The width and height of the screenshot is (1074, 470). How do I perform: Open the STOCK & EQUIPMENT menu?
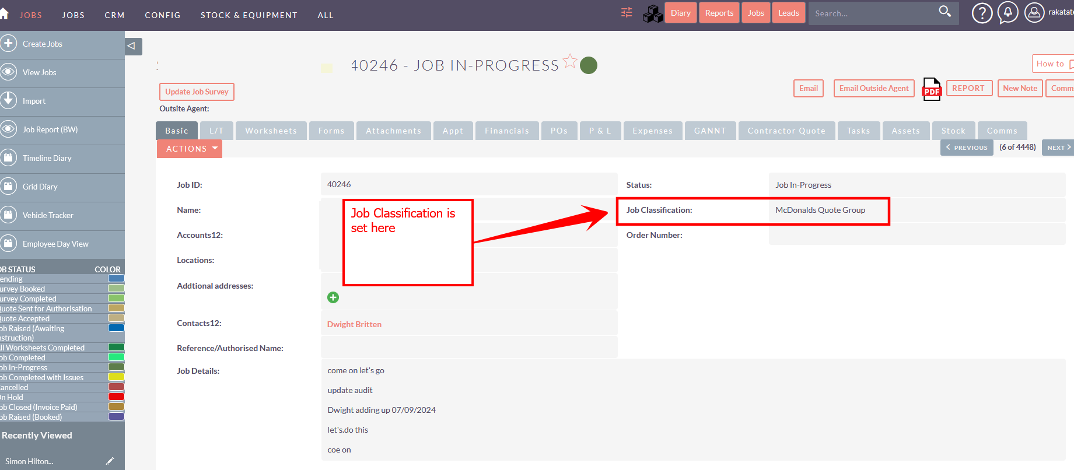[x=249, y=15]
